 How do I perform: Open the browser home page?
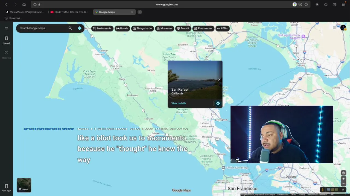[24, 4]
